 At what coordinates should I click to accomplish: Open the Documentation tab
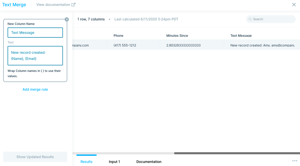tap(149, 162)
